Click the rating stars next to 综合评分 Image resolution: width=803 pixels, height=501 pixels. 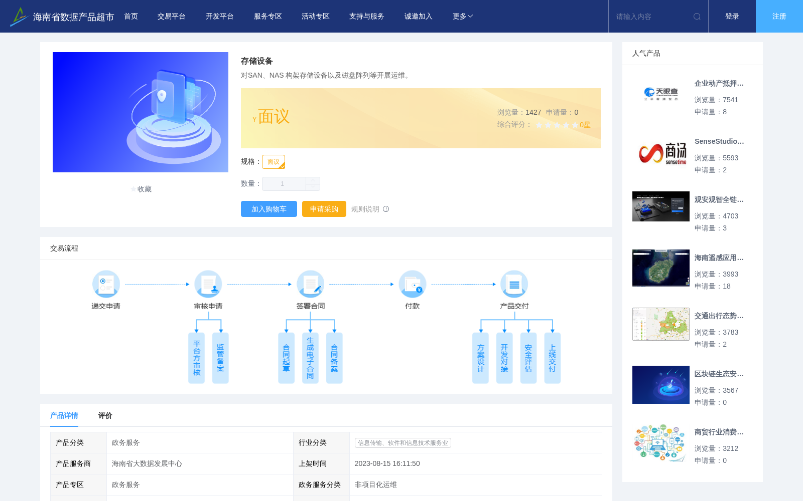557,125
